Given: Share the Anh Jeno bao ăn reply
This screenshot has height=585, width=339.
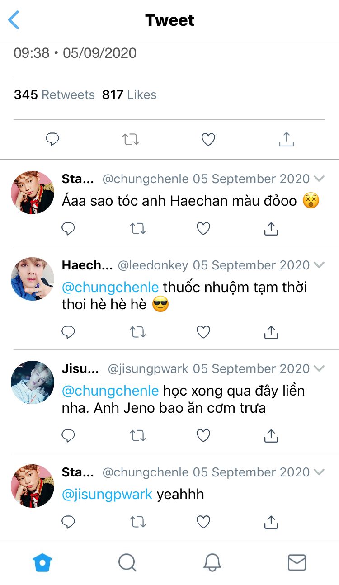Looking at the screenshot, I should click(271, 435).
